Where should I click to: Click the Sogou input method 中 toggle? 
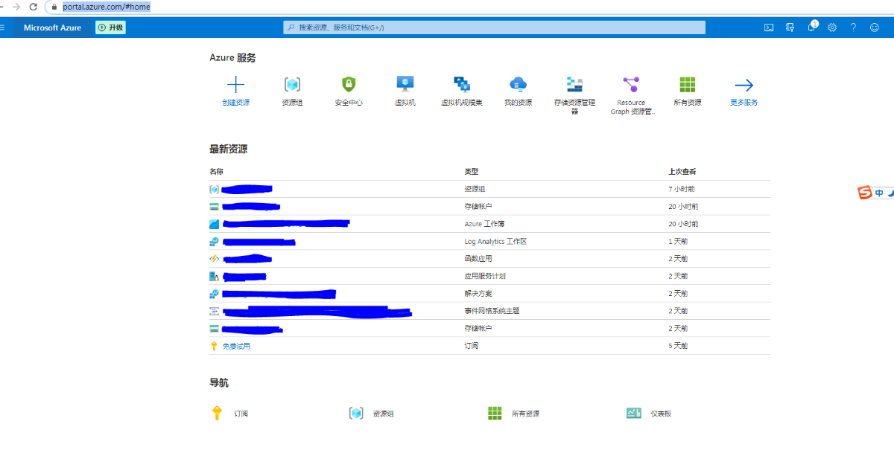click(x=879, y=193)
